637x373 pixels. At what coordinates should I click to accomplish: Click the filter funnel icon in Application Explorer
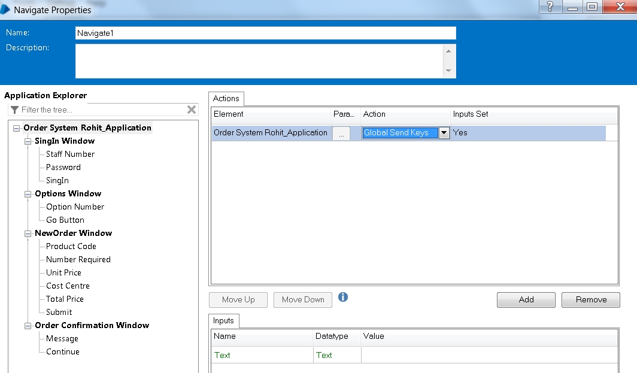pos(14,110)
